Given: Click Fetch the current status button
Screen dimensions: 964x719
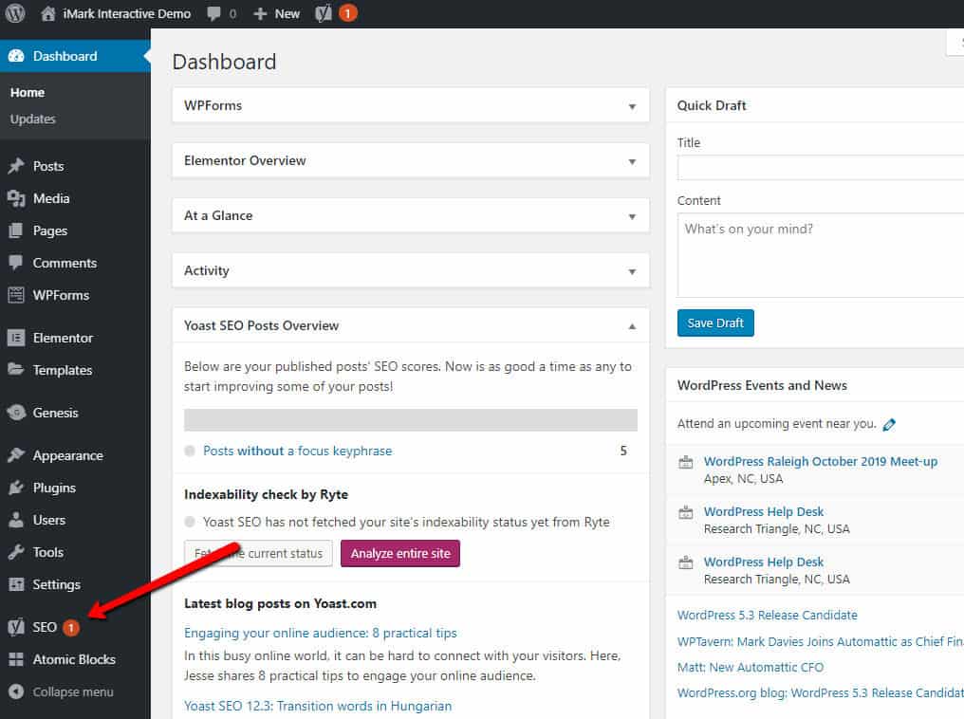Looking at the screenshot, I should pyautogui.click(x=258, y=553).
